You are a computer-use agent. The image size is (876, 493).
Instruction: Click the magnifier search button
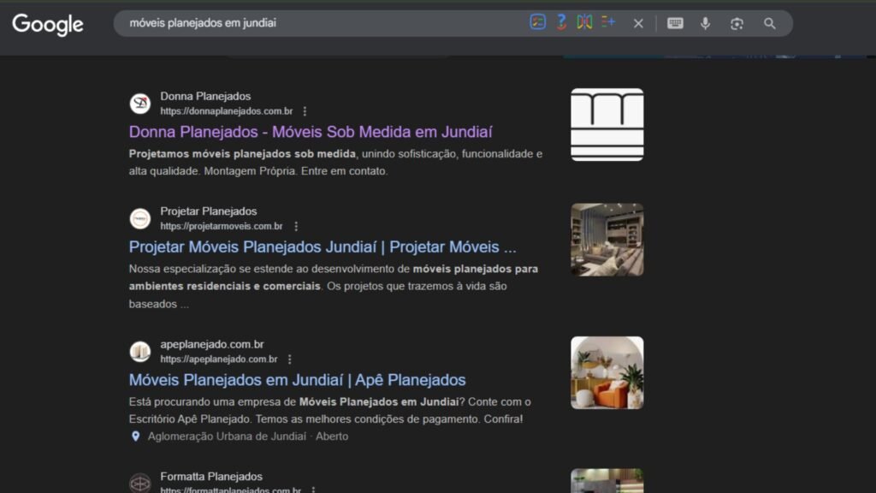[770, 23]
